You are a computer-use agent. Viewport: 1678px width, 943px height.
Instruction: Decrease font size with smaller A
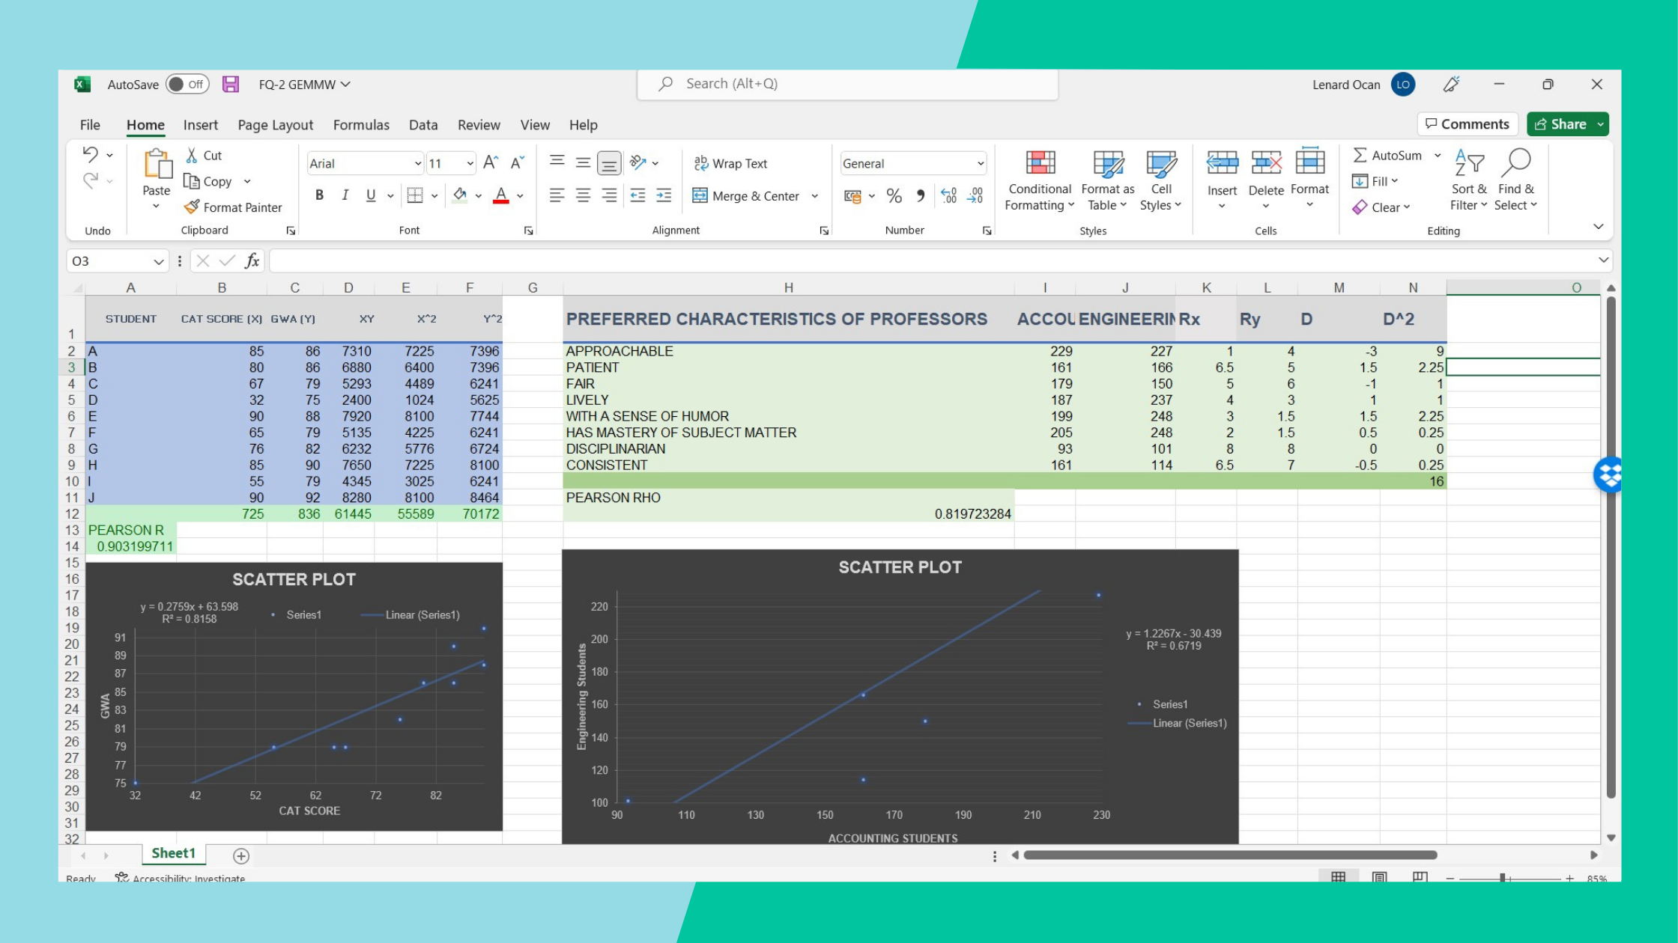518,162
